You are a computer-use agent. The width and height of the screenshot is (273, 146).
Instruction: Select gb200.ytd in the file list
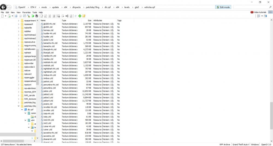coord(48,27)
